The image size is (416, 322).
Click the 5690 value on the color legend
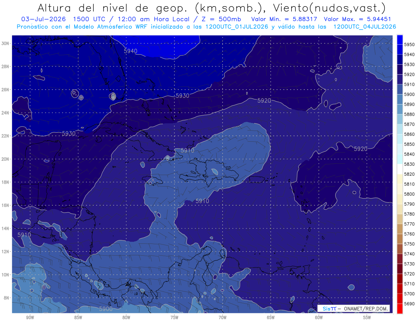pyautogui.click(x=409, y=304)
